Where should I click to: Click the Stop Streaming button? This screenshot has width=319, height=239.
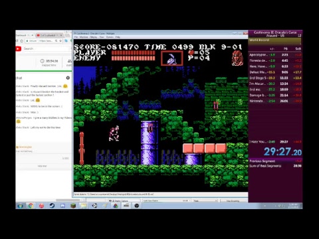point(233,200)
